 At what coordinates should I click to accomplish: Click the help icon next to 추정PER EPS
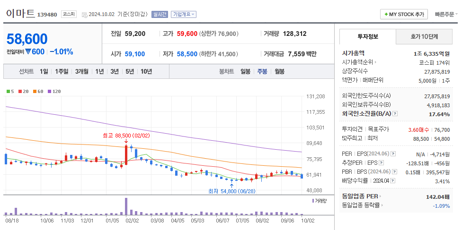click(x=381, y=162)
